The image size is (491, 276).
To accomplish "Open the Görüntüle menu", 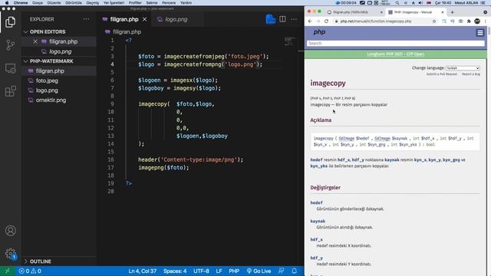I will pyautogui.click(x=74, y=3).
